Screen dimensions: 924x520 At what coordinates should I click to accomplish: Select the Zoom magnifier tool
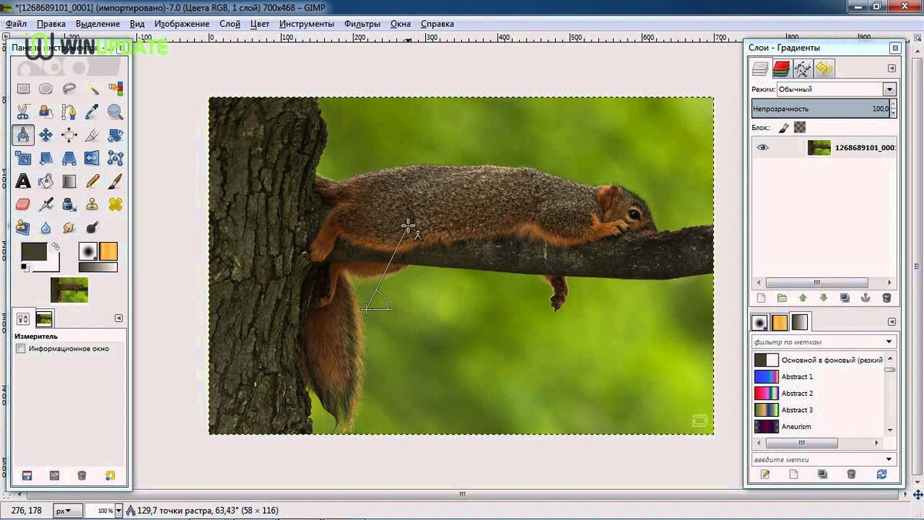[x=115, y=112]
